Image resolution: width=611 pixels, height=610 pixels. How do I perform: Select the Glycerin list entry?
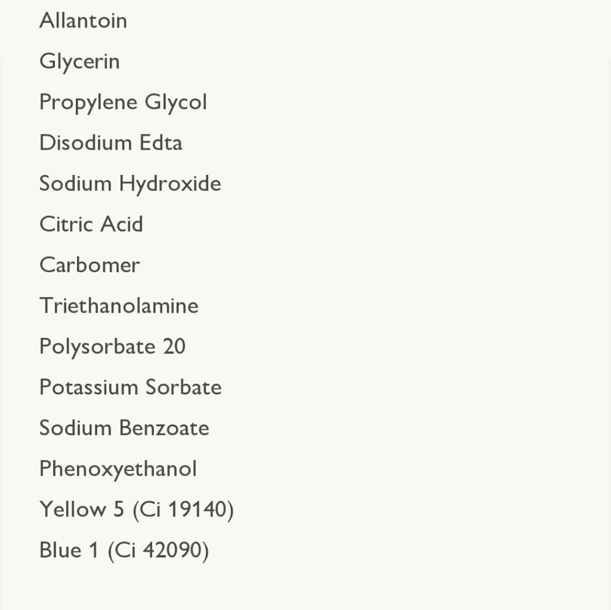pos(79,62)
